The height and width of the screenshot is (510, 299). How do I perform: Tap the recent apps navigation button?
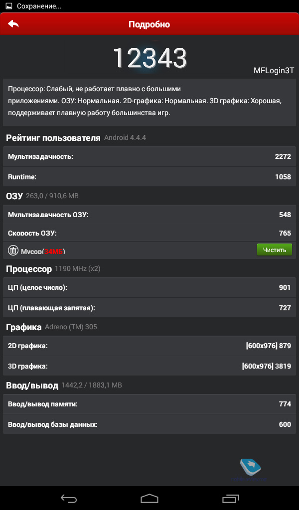coord(230,498)
